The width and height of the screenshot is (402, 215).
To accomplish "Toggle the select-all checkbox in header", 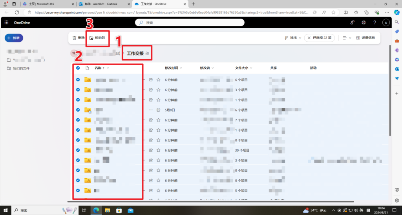I will 78,68.
